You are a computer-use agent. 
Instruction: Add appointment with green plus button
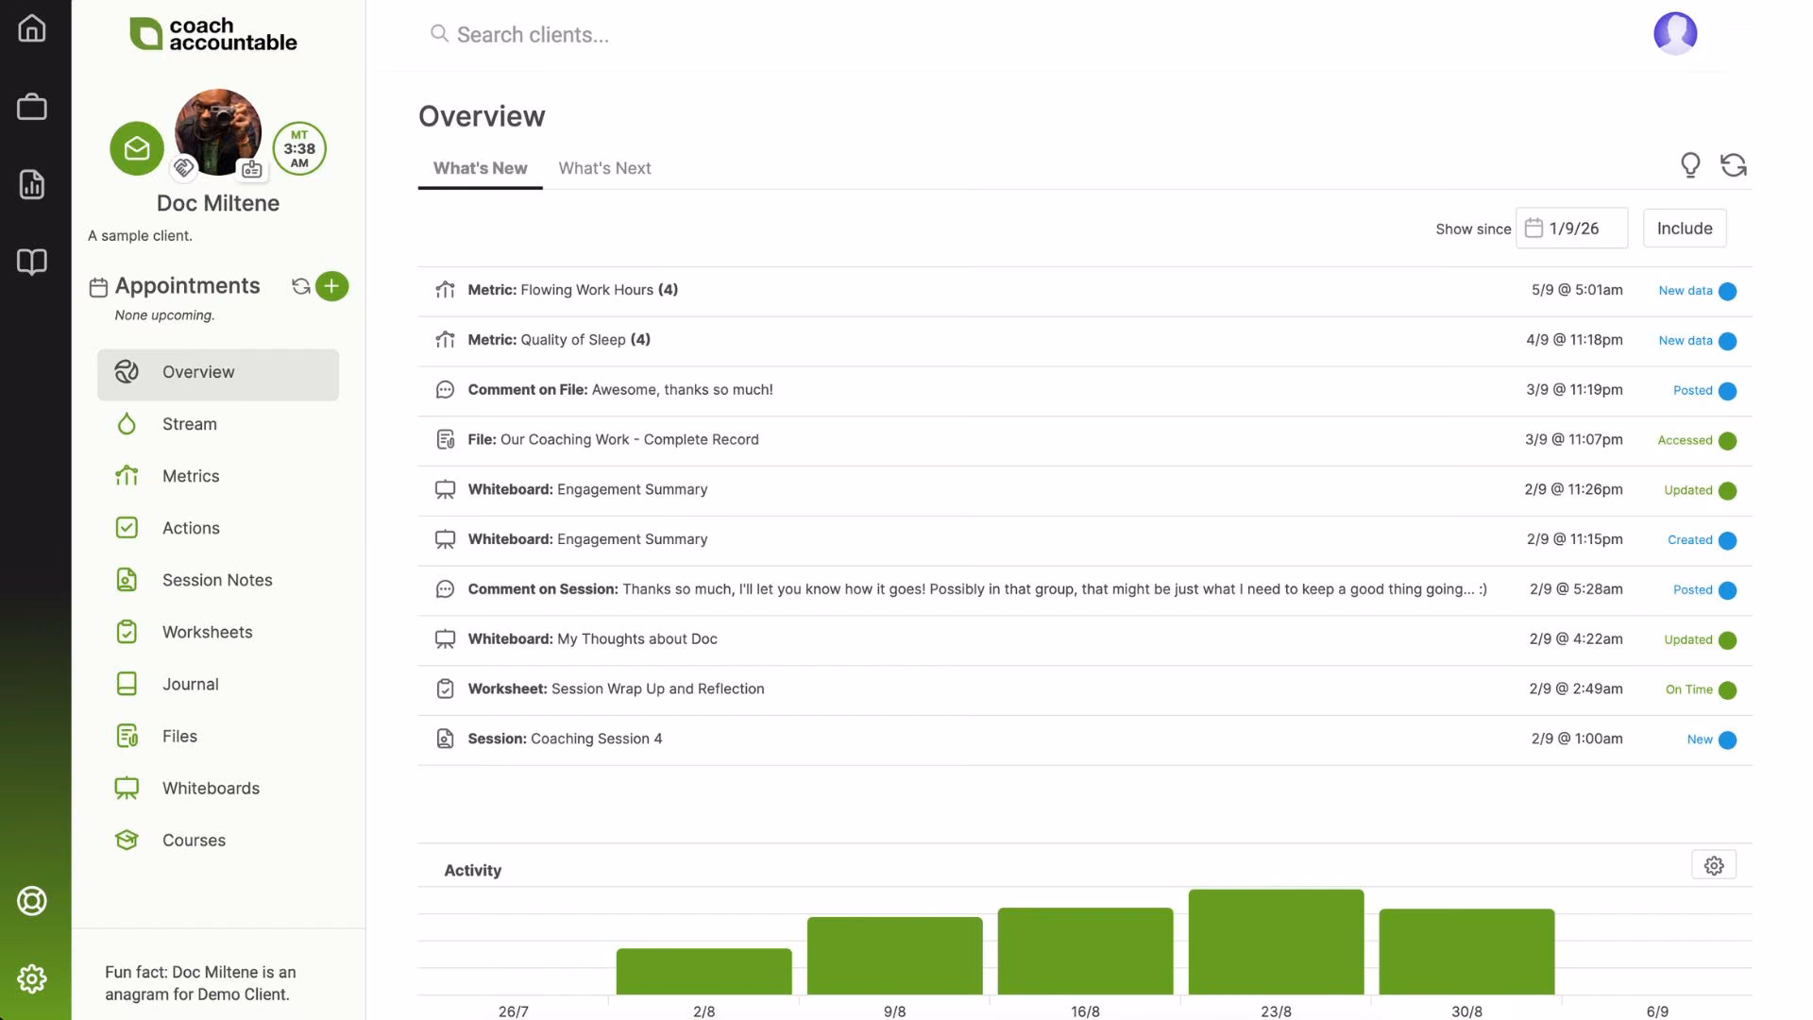[331, 286]
